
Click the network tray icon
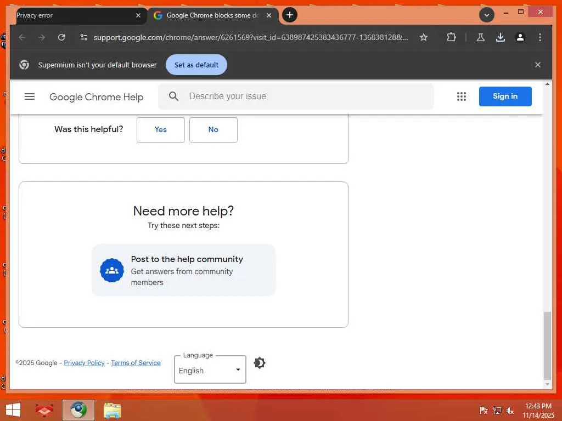pyautogui.click(x=497, y=411)
